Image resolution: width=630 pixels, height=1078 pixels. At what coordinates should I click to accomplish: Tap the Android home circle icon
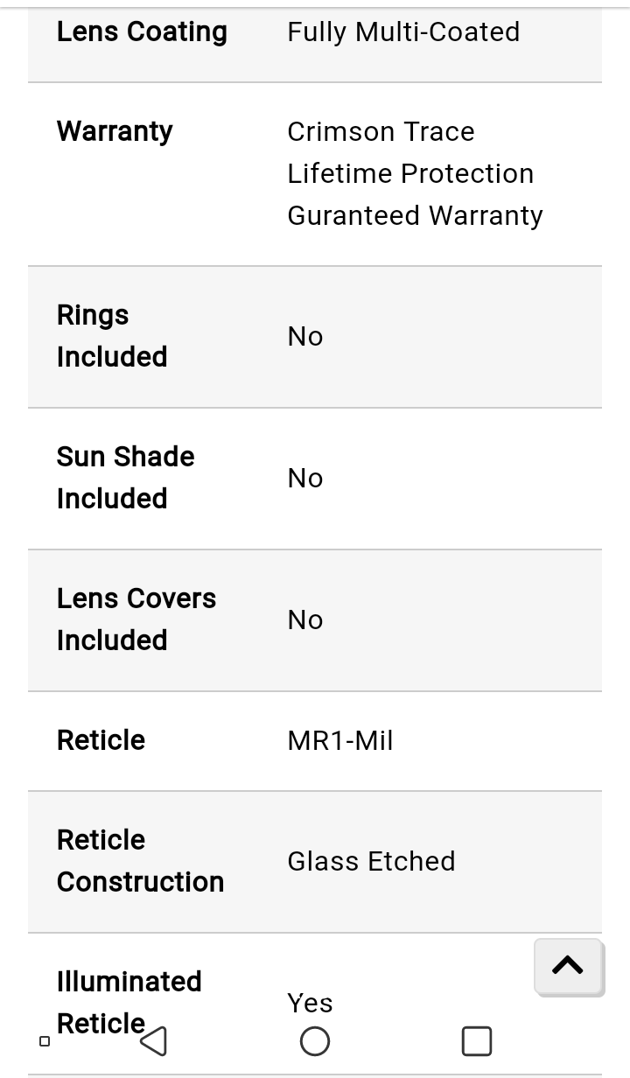315,1041
